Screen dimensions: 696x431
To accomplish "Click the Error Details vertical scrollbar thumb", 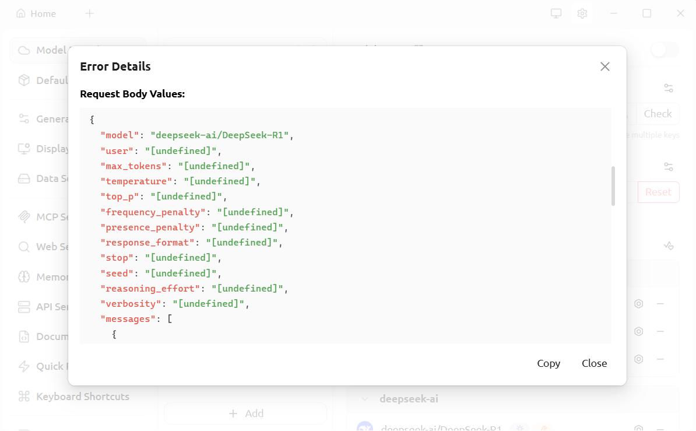I will (x=613, y=186).
